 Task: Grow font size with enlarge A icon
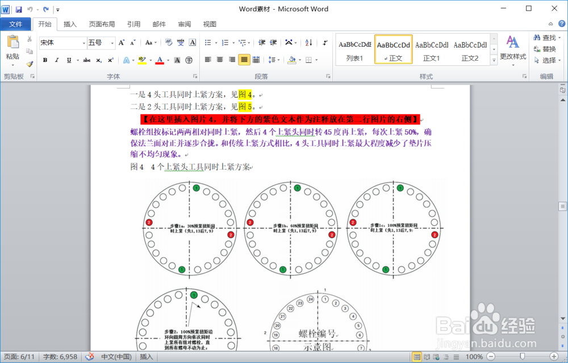(x=122, y=43)
